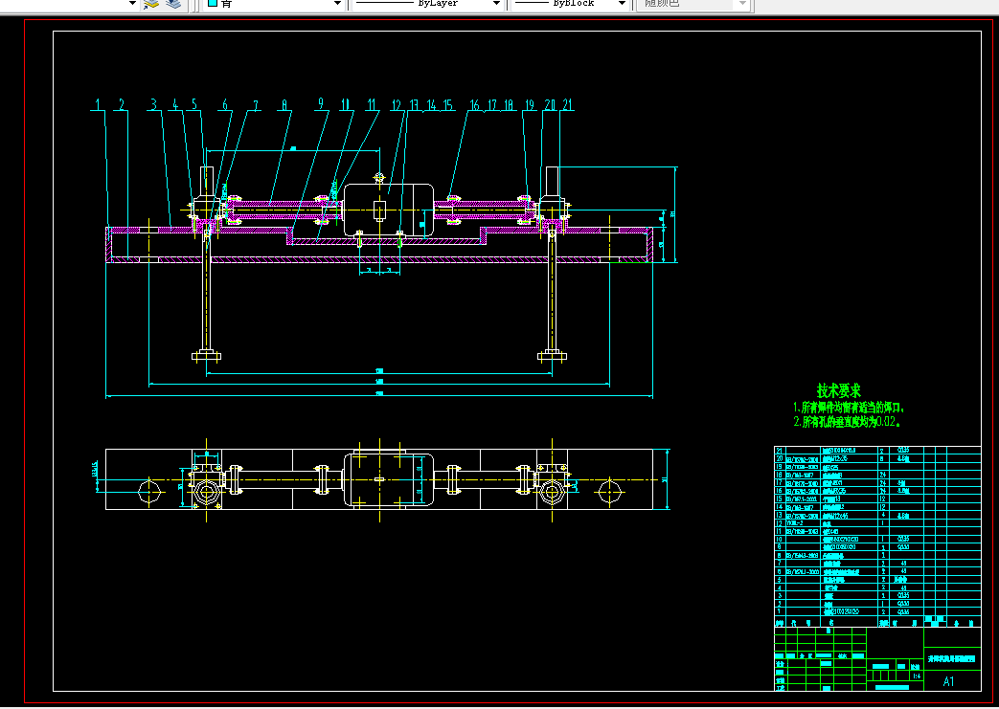Screen dimensions: 999x709
Task: Select balloon label 14 above the drawing
Action: [x=431, y=104]
